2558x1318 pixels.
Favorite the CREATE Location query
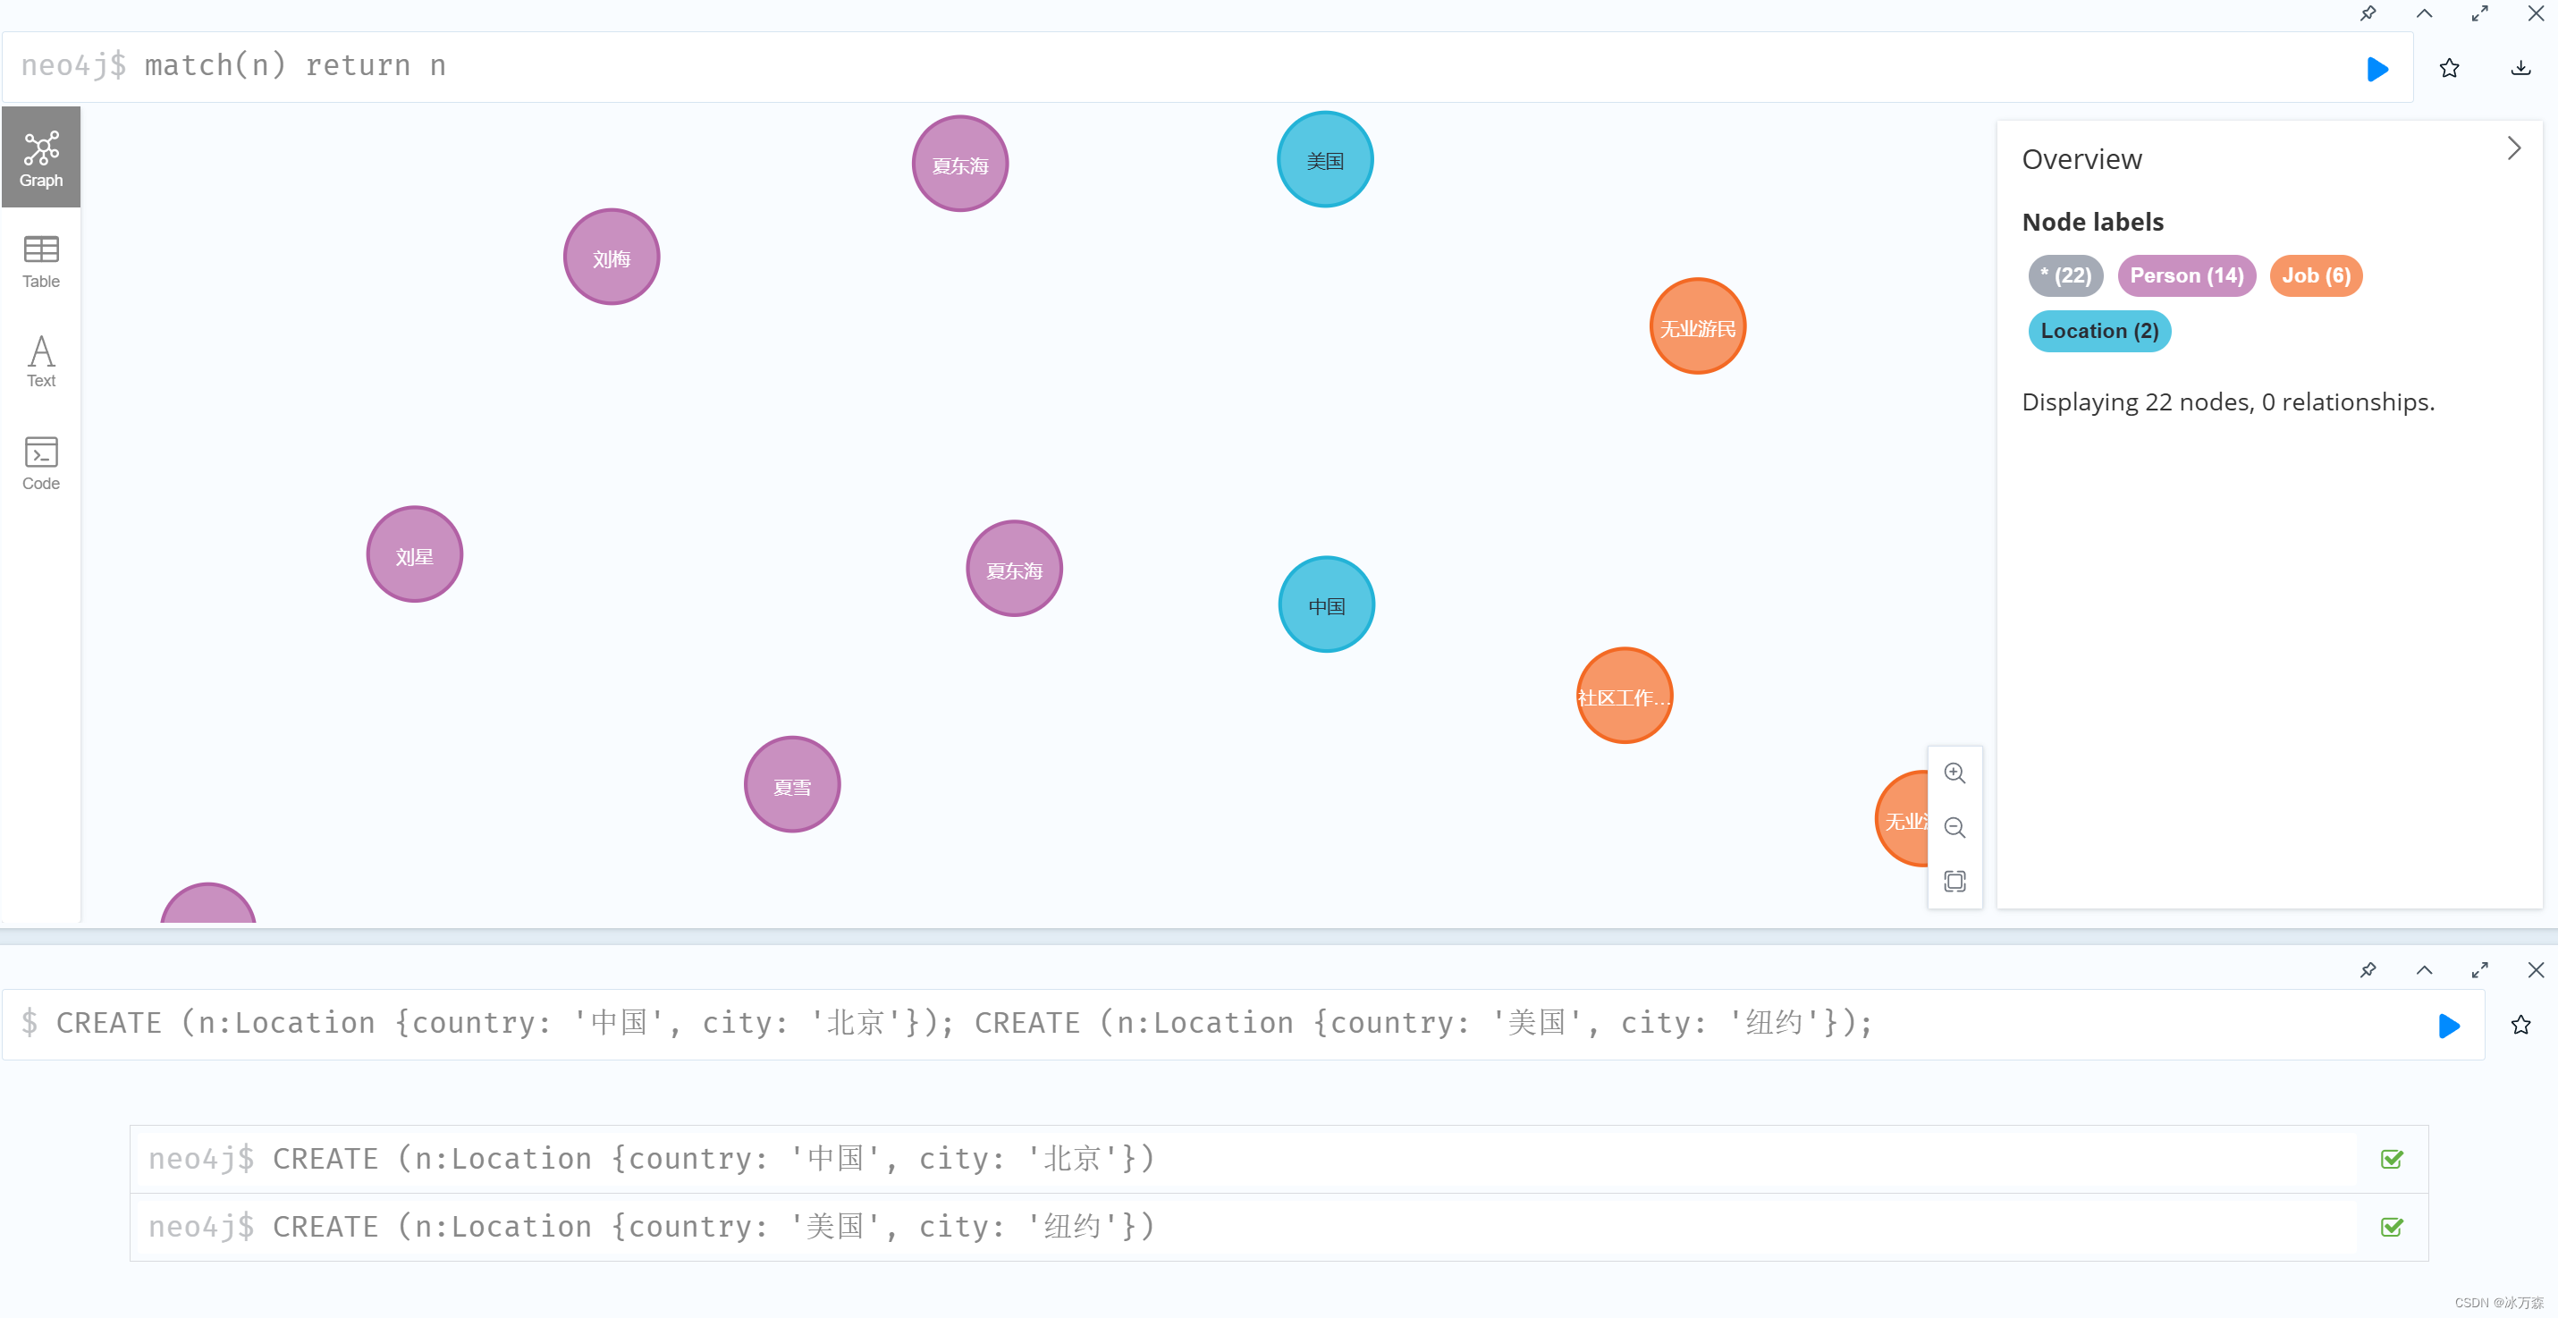point(2520,1025)
